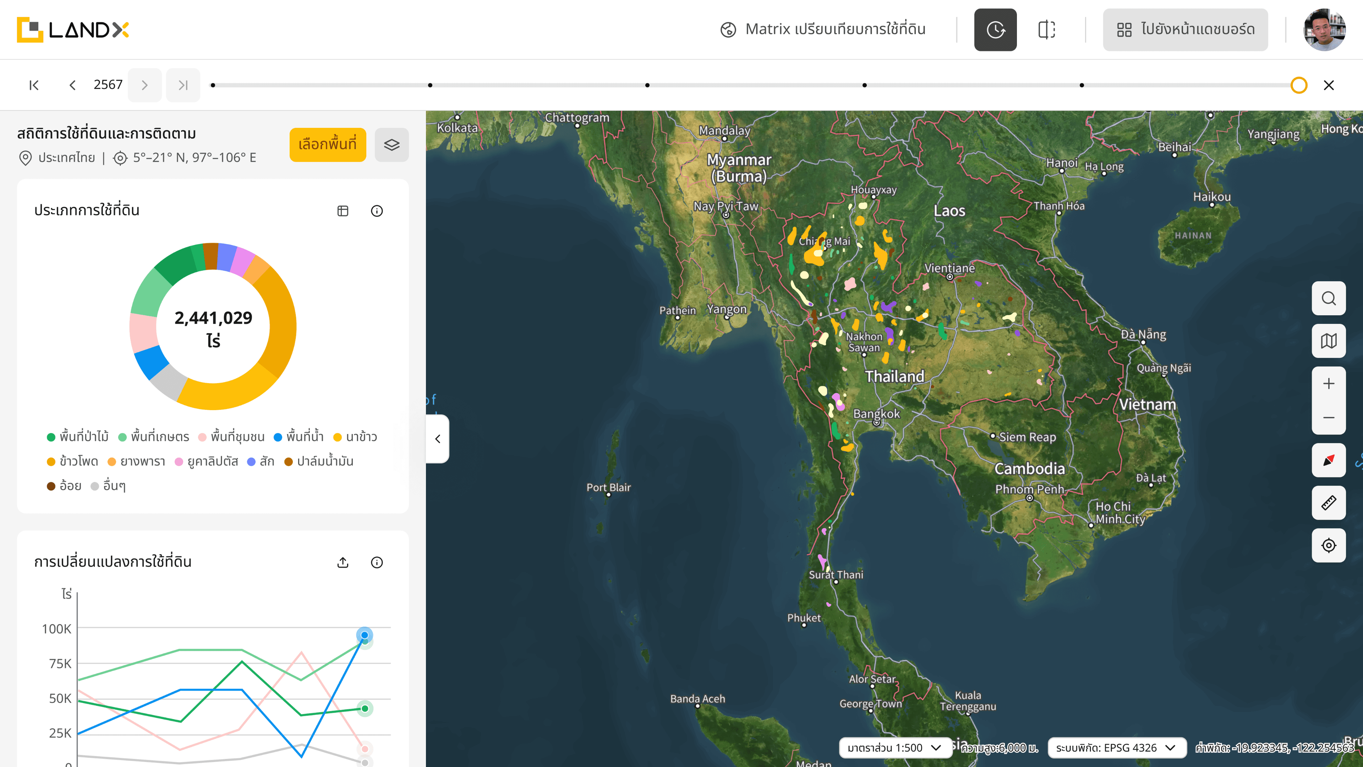Jump to first year in timeline
This screenshot has height=767, width=1363.
34,85
